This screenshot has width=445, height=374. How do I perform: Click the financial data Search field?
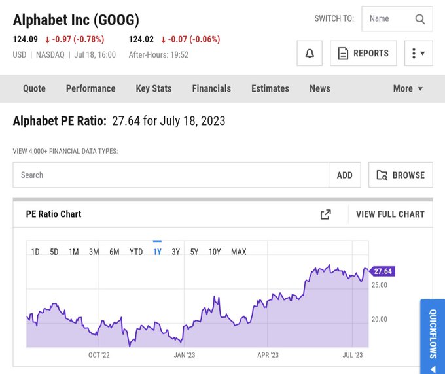tap(171, 175)
